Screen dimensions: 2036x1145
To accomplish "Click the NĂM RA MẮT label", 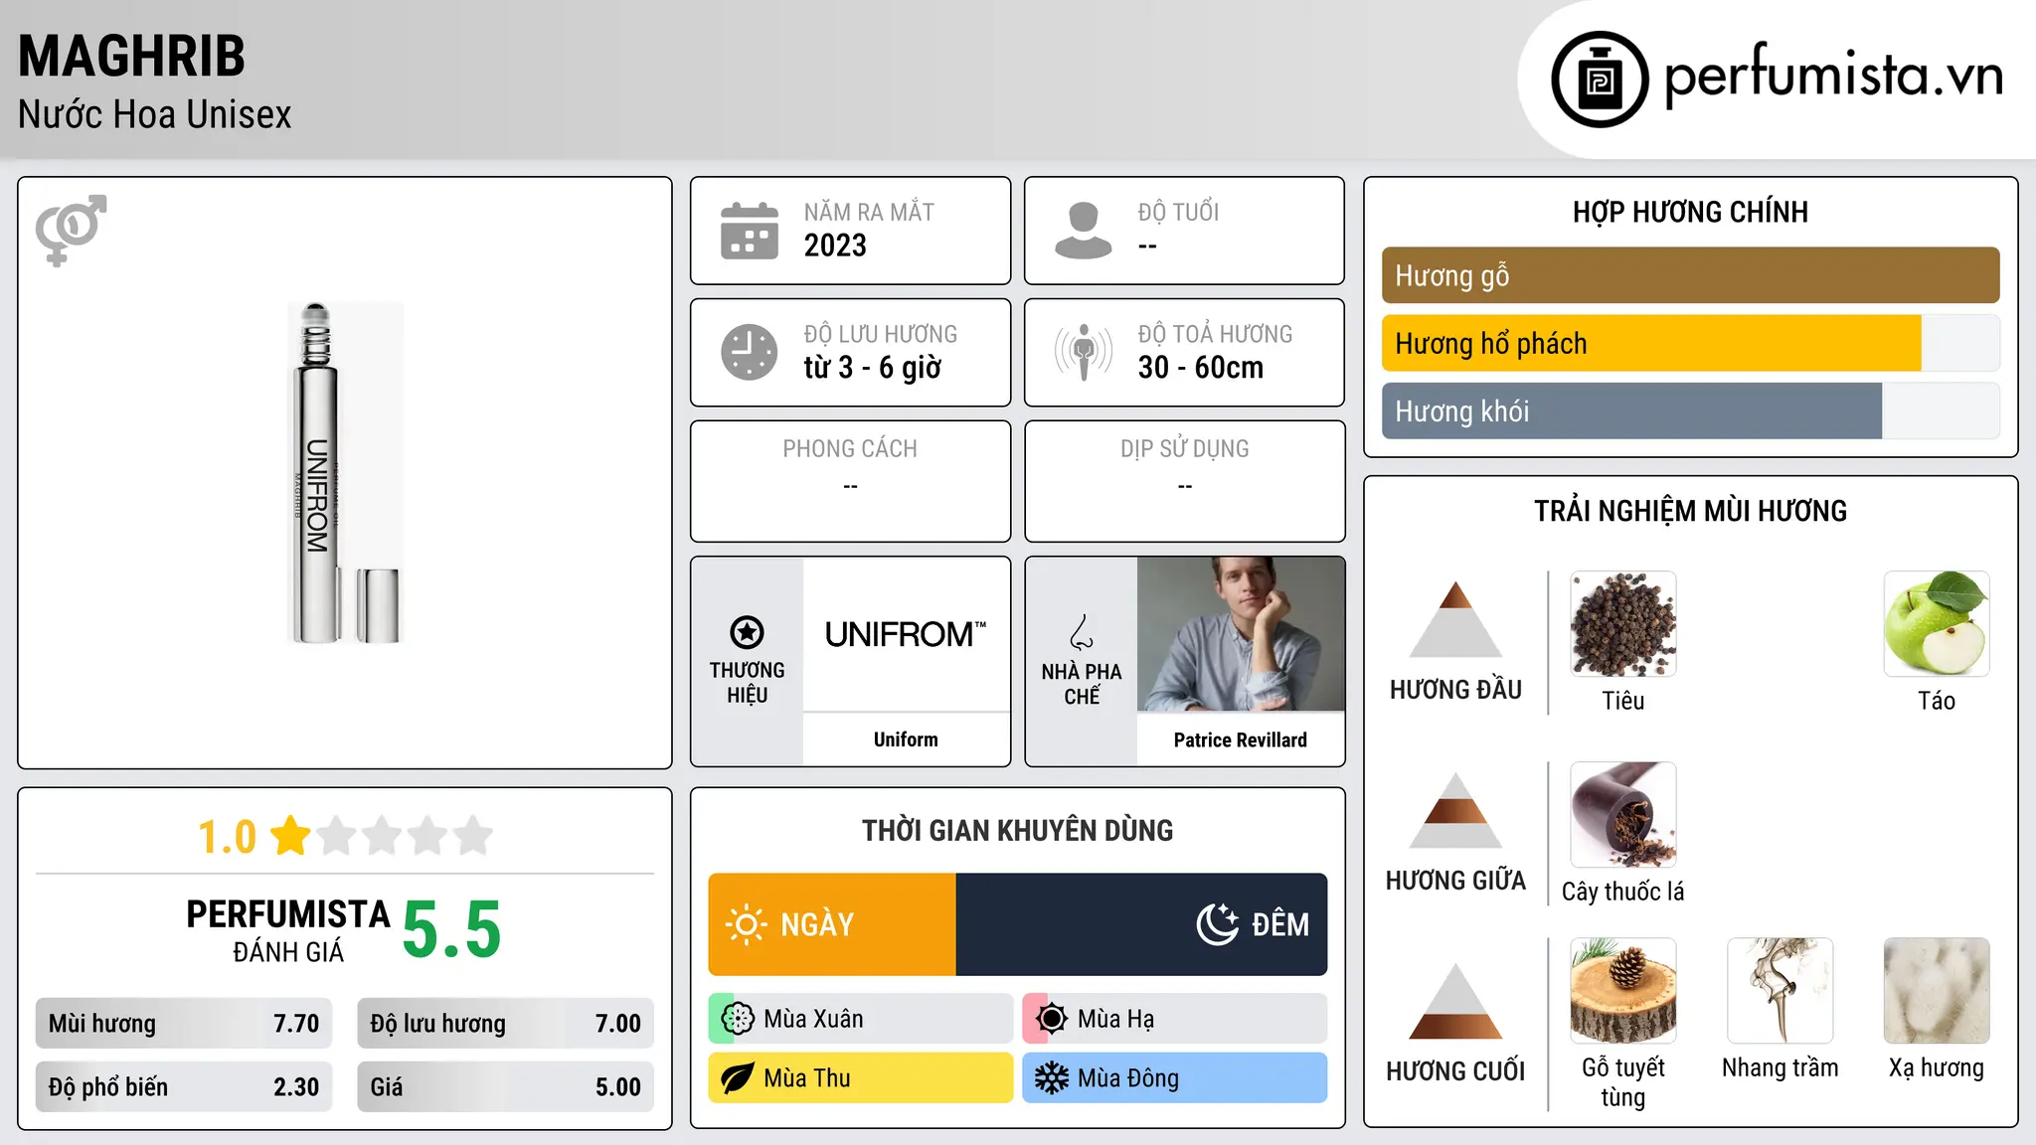I will (x=869, y=212).
